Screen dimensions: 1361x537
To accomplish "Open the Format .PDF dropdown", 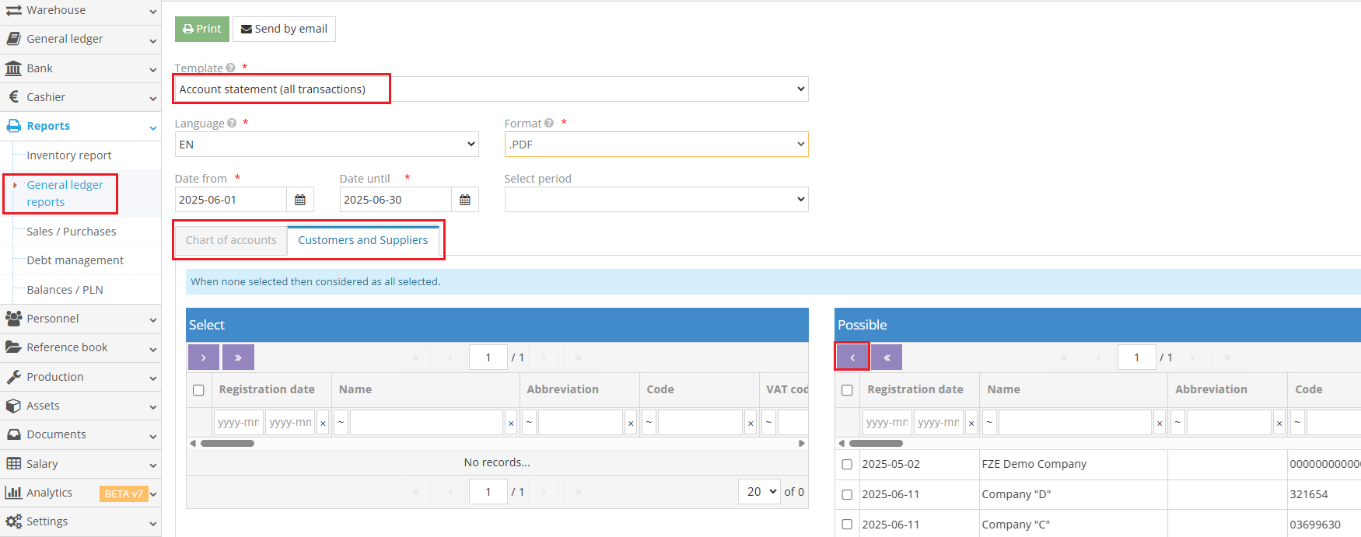I will pos(656,145).
